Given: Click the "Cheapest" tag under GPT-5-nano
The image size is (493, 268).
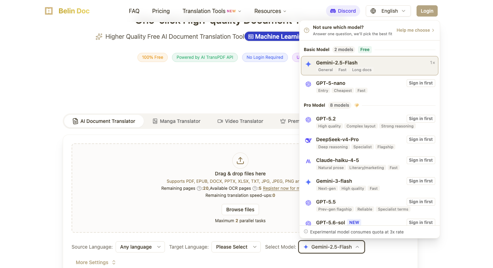Looking at the screenshot, I should 343,91.
